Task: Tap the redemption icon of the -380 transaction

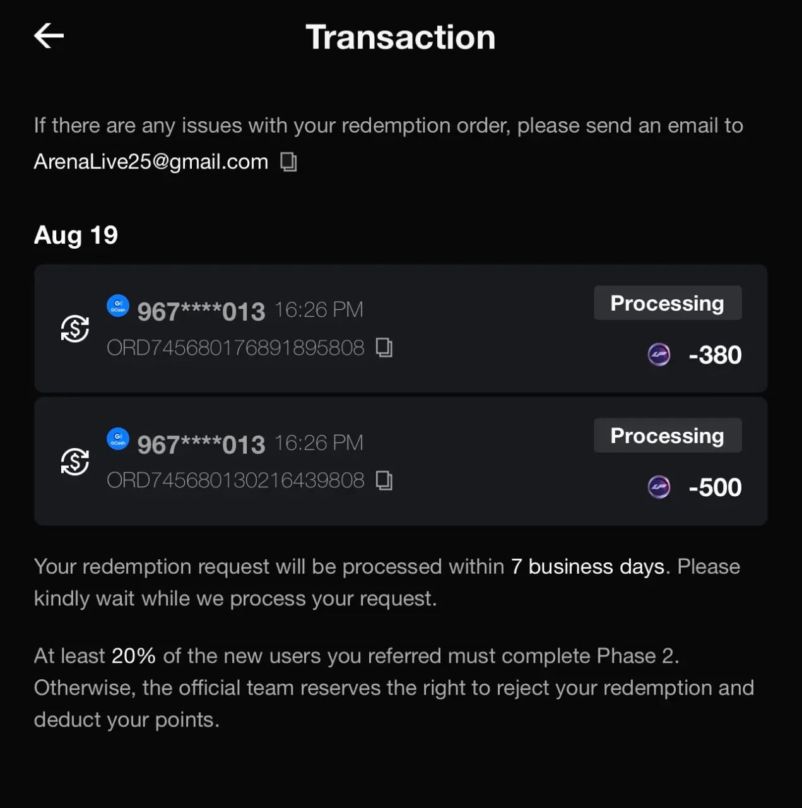Action: pyautogui.click(x=74, y=329)
